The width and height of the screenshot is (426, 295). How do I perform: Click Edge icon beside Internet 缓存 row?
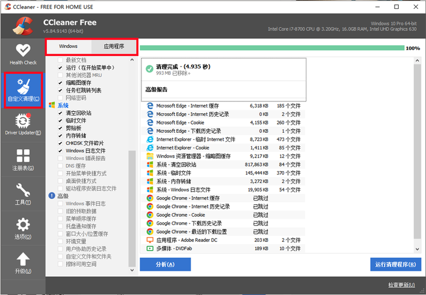point(150,106)
